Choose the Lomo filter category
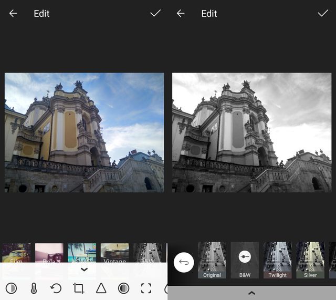This screenshot has height=300, width=336. [82, 253]
